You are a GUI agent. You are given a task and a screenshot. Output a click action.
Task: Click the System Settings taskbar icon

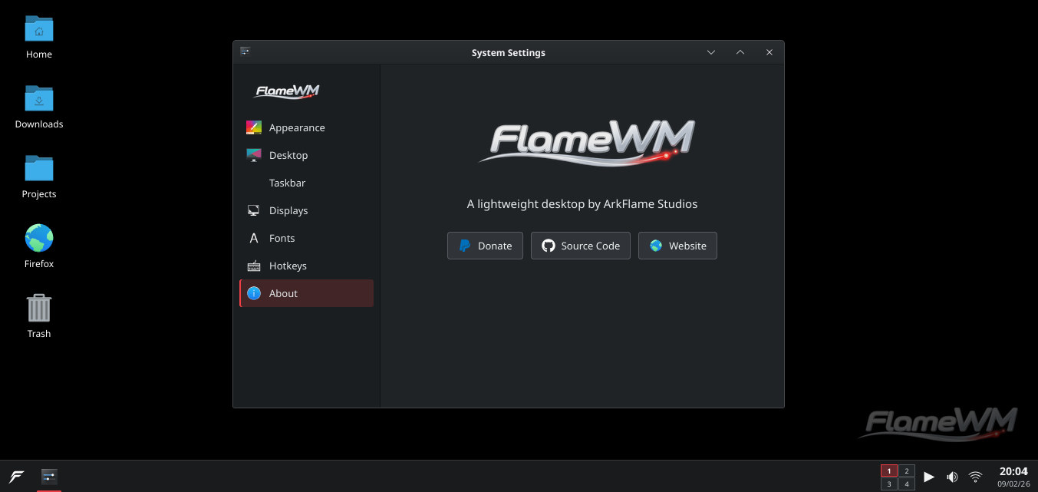(49, 477)
